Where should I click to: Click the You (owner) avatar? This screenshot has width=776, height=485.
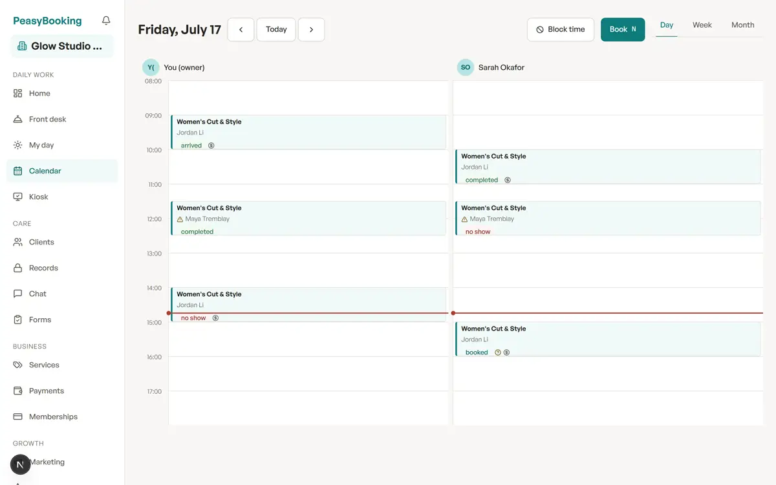[x=151, y=67]
